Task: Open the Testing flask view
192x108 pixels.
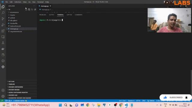Action: point(3,43)
